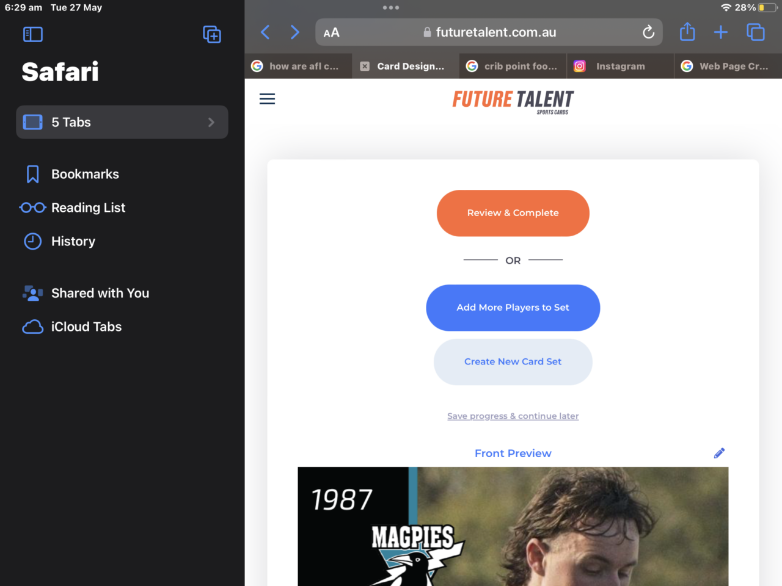Show the tab overview icon
The width and height of the screenshot is (782, 586).
pos(756,32)
